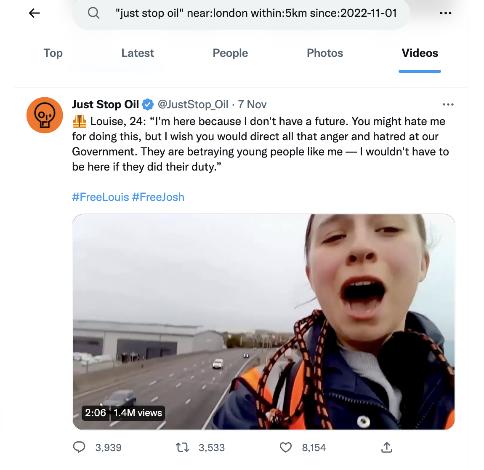Select the Videos tab
This screenshot has width=484, height=470.
[420, 53]
